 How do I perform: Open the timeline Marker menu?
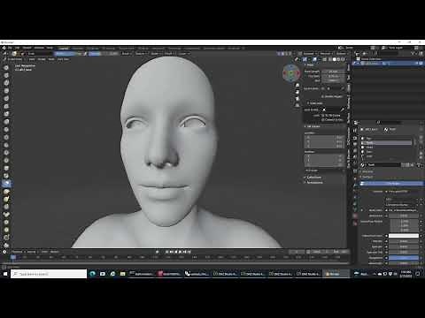point(54,252)
